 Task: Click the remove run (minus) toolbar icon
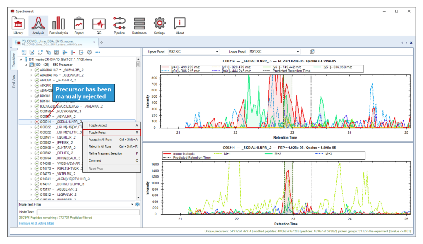point(73,52)
